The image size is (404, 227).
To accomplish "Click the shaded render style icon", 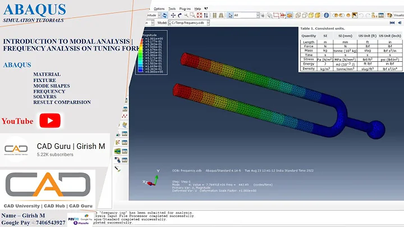I will [318, 16].
